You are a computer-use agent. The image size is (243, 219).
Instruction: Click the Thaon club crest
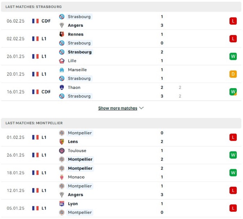pos(62,87)
